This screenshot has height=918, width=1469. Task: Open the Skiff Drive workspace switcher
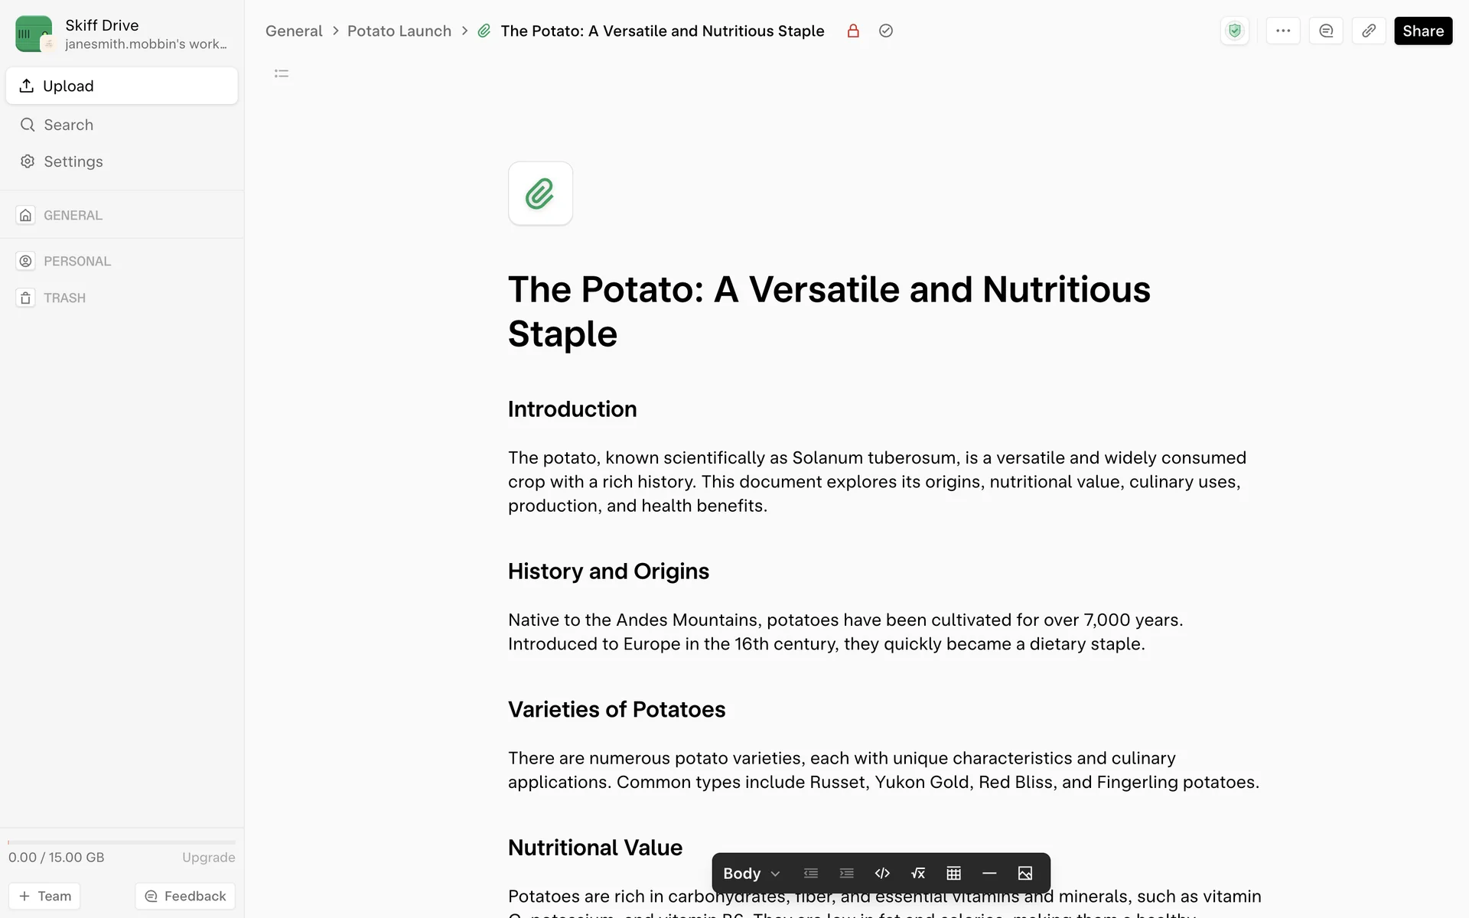(122, 34)
